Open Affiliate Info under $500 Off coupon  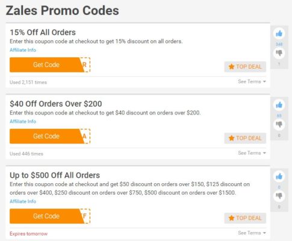coord(23,201)
